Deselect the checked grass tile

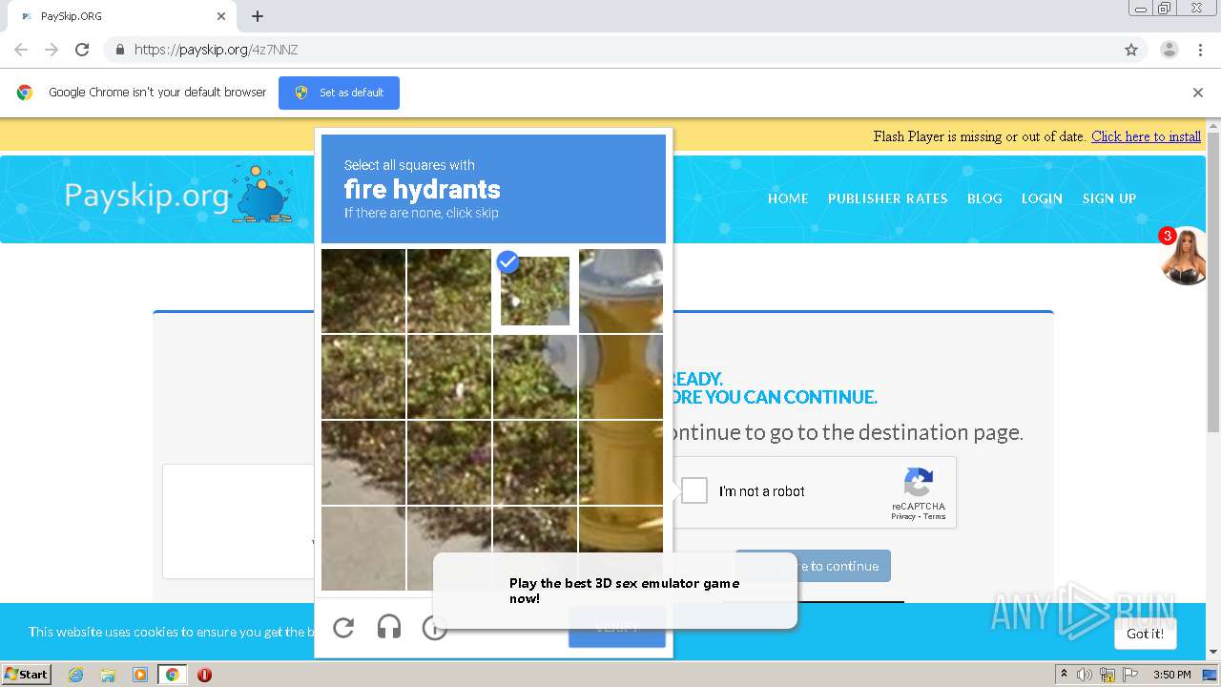click(535, 291)
